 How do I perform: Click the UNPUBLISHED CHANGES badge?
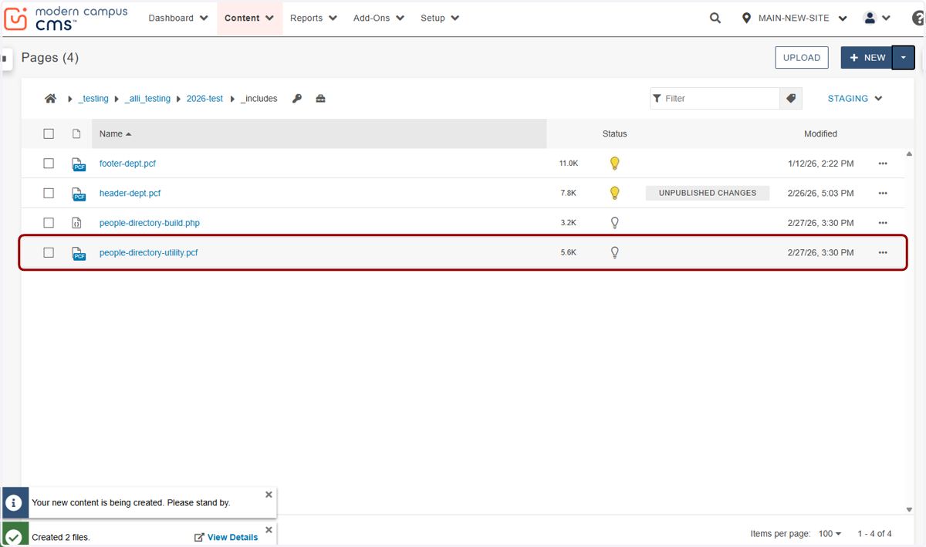(x=708, y=193)
